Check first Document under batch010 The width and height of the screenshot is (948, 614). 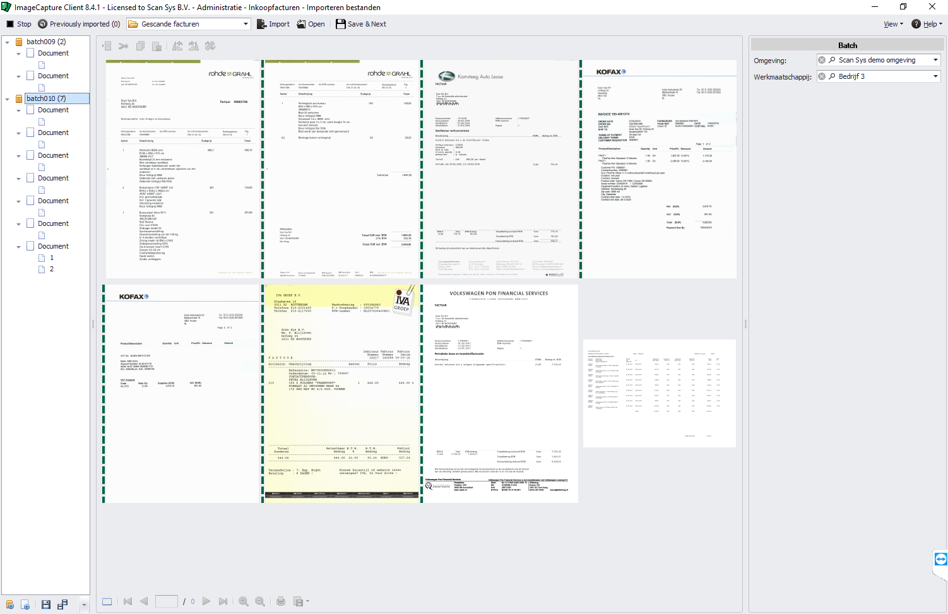coord(30,110)
